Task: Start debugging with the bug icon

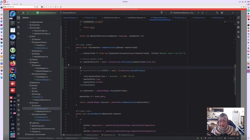Action: click(x=202, y=13)
